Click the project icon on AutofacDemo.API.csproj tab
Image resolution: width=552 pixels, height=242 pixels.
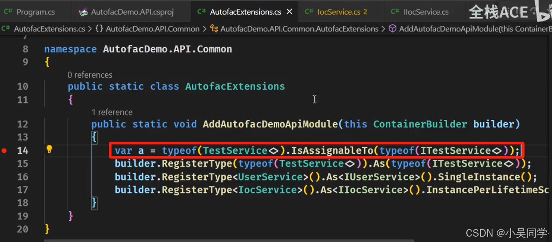tap(83, 12)
